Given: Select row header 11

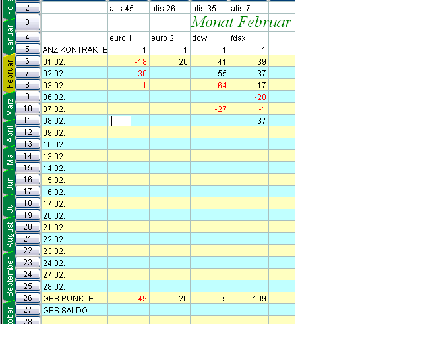Looking at the screenshot, I should [28, 120].
